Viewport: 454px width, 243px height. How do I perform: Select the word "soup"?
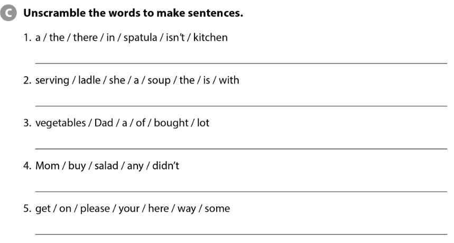(159, 80)
